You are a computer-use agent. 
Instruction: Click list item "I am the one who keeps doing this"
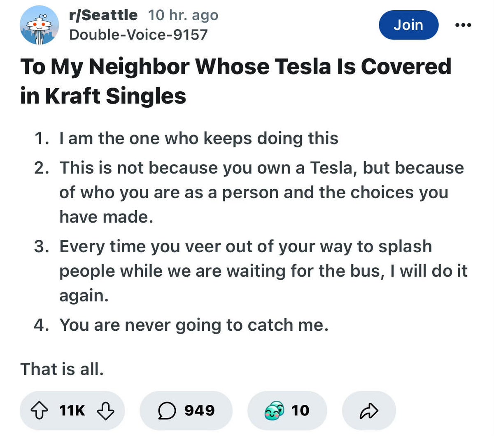(198, 139)
